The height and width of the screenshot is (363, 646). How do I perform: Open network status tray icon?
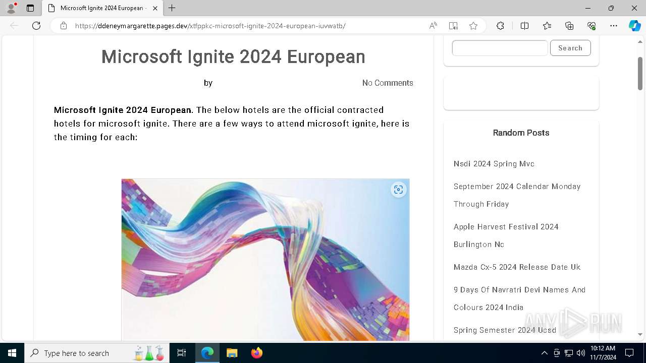[x=569, y=353]
